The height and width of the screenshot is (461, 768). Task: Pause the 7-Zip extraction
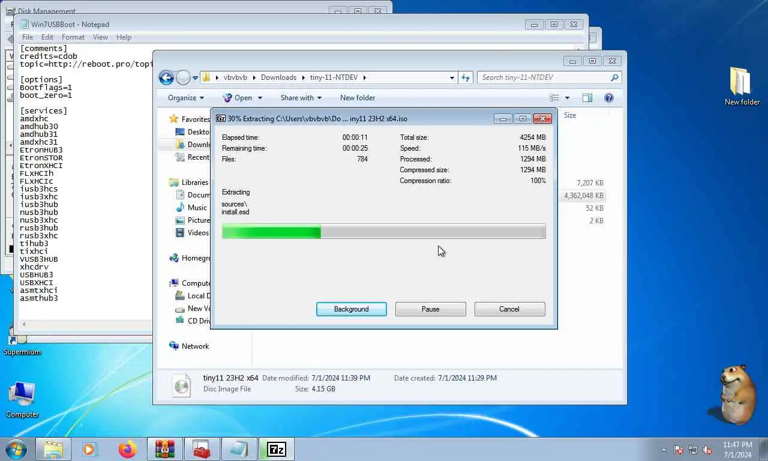[x=430, y=309]
